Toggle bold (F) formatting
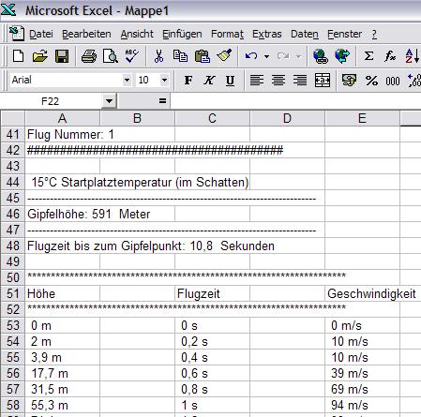 coord(188,81)
